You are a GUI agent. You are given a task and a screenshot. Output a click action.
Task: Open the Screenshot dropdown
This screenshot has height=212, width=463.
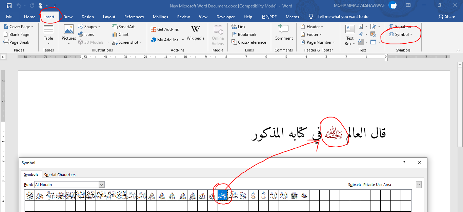pyautogui.click(x=127, y=42)
